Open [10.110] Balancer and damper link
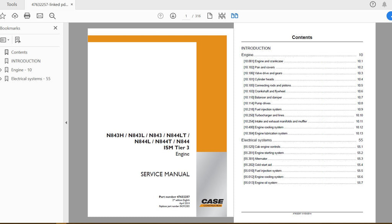The height and width of the screenshot is (224, 392). click(x=303, y=97)
